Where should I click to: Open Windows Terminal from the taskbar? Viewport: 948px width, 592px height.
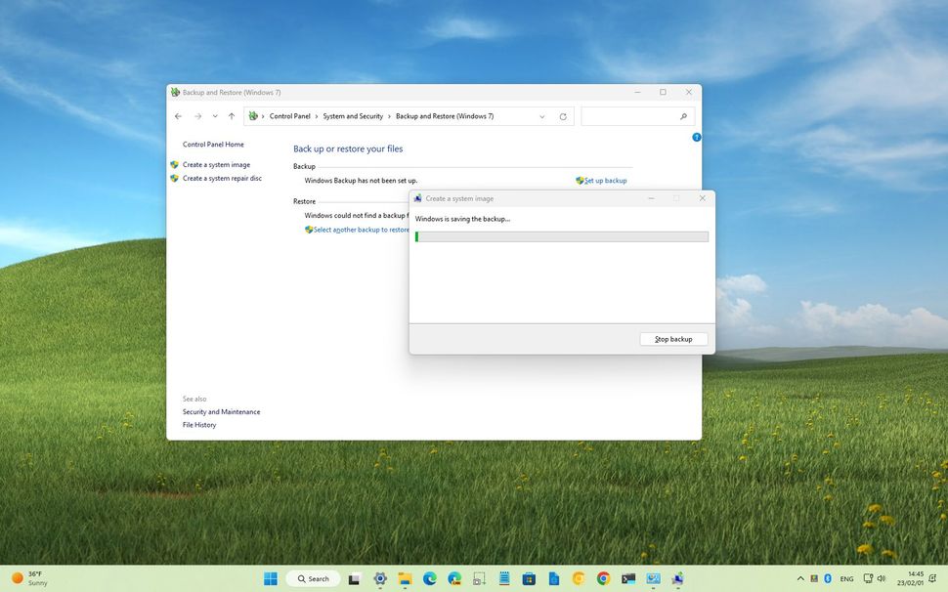(628, 578)
